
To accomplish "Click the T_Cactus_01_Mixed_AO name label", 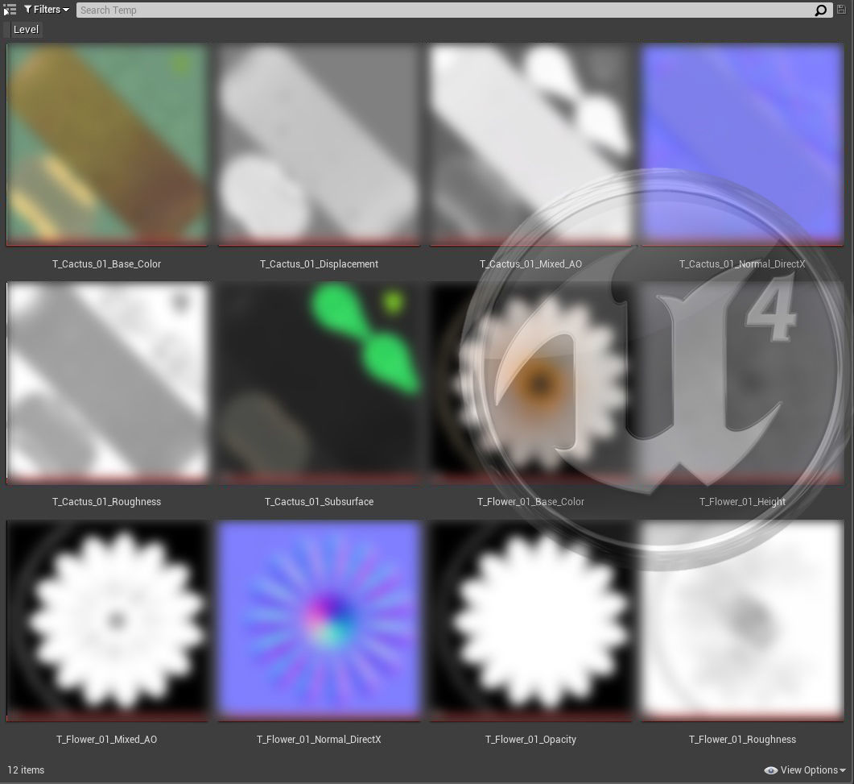I will [531, 263].
